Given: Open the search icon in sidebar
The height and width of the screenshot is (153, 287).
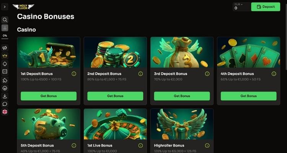Looking at the screenshot, I should click(x=5, y=20).
